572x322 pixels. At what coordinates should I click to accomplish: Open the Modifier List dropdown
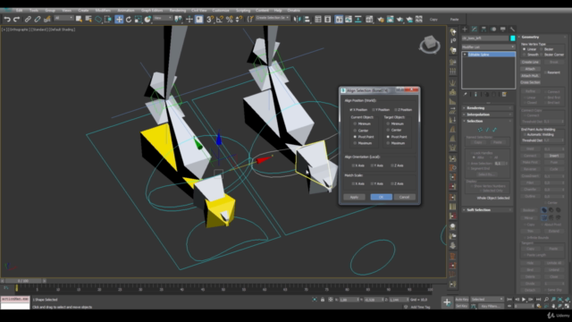coord(488,47)
